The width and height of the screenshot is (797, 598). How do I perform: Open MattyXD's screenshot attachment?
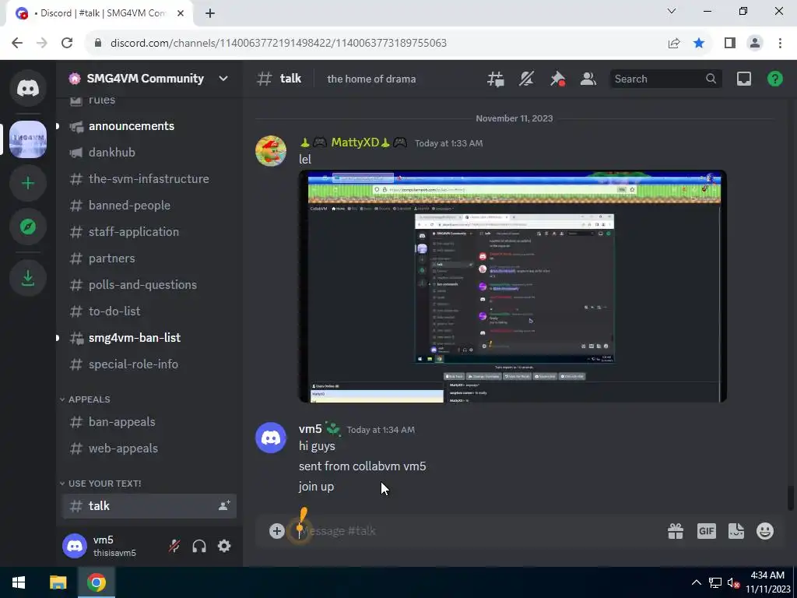(x=512, y=287)
